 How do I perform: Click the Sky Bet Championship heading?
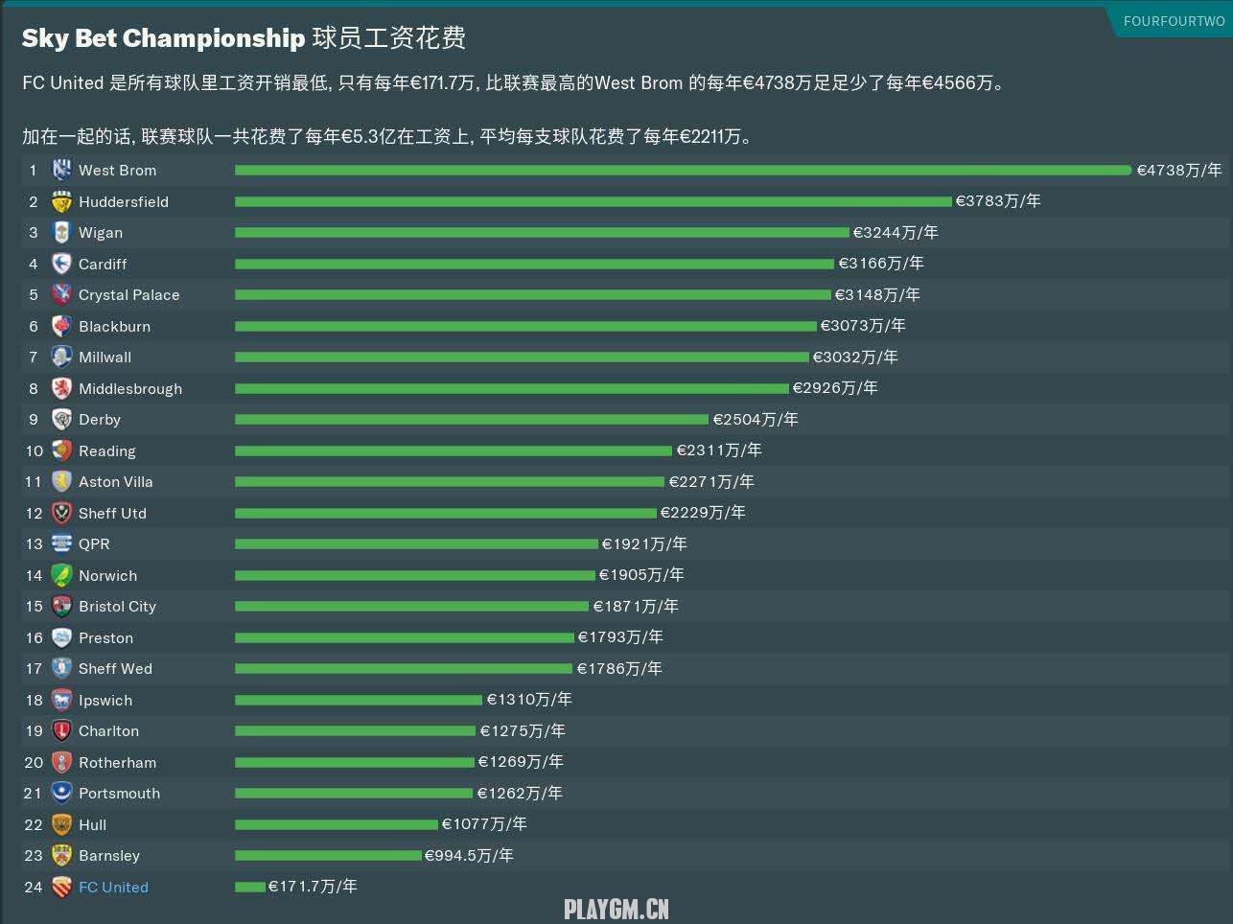click(x=163, y=38)
